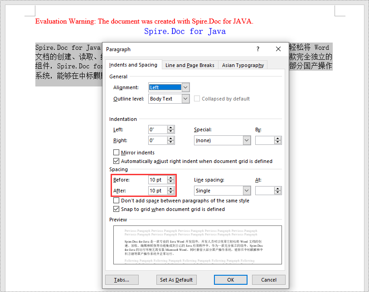Screen dimensions: 369x292
Task: Increase the At value with up arrow
Action: tap(278, 189)
